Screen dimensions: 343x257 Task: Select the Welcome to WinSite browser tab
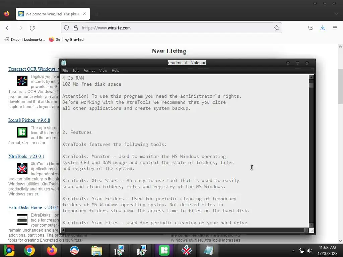point(53,14)
